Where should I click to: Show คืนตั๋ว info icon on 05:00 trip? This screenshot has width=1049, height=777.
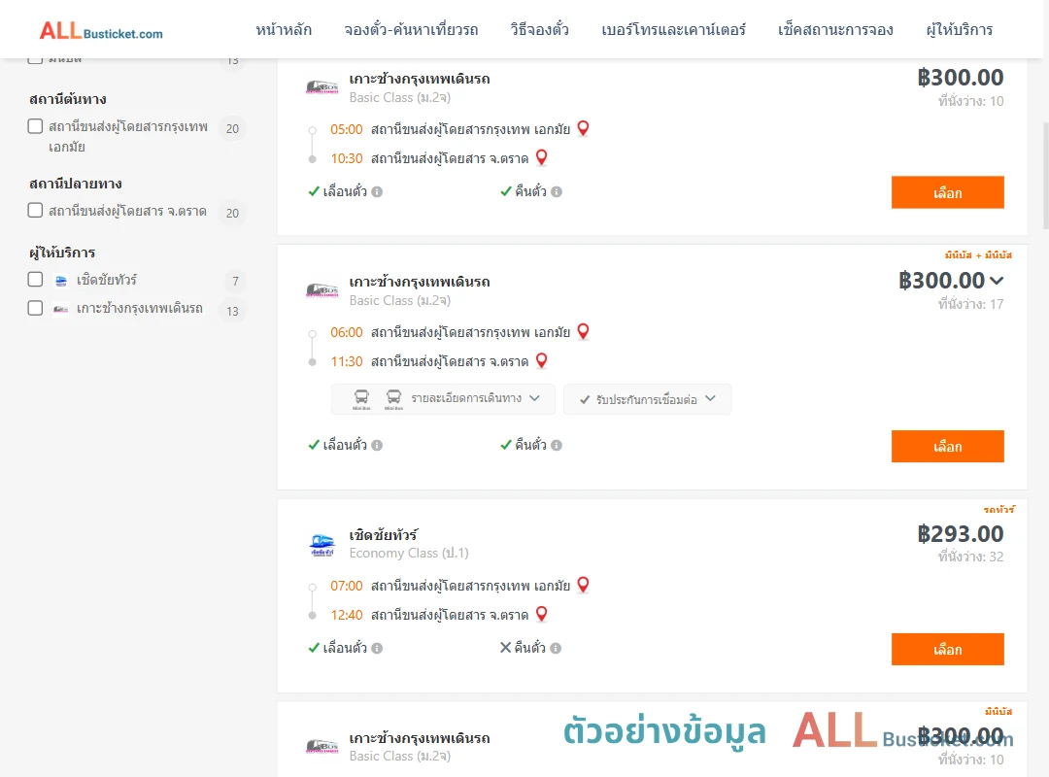pos(557,192)
